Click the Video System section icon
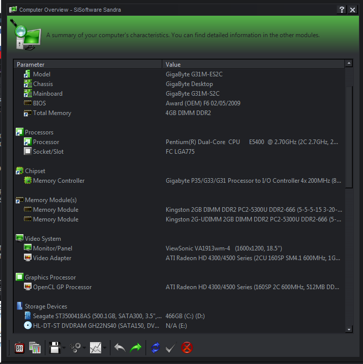Image resolution: width=363 pixels, height=364 pixels. pos(19,238)
